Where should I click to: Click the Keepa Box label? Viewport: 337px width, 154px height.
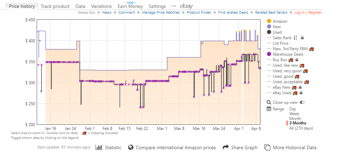point(86,12)
